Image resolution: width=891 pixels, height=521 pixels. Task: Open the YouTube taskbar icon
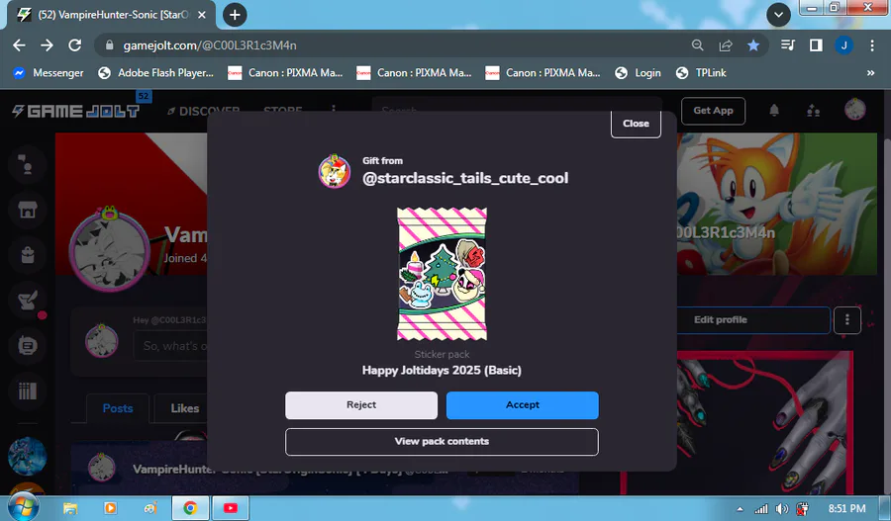coord(230,508)
